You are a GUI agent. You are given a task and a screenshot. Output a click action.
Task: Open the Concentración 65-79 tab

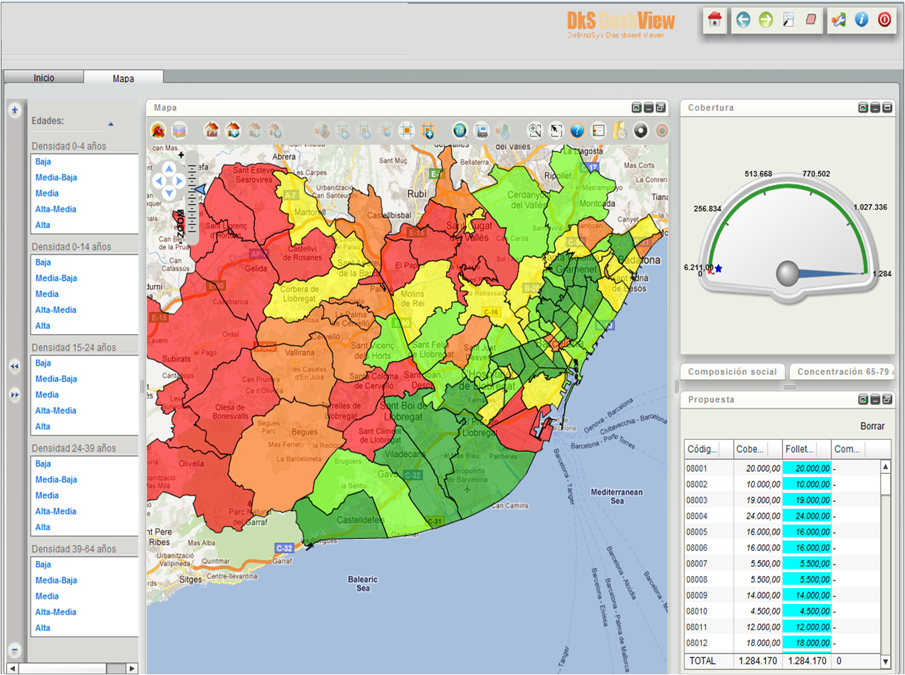842,371
